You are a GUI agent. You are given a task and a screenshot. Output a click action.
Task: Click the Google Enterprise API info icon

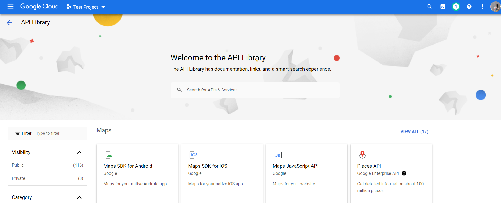point(404,173)
